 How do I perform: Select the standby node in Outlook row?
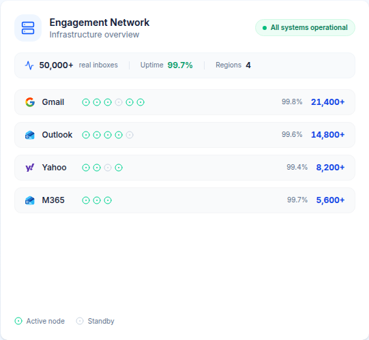click(130, 135)
